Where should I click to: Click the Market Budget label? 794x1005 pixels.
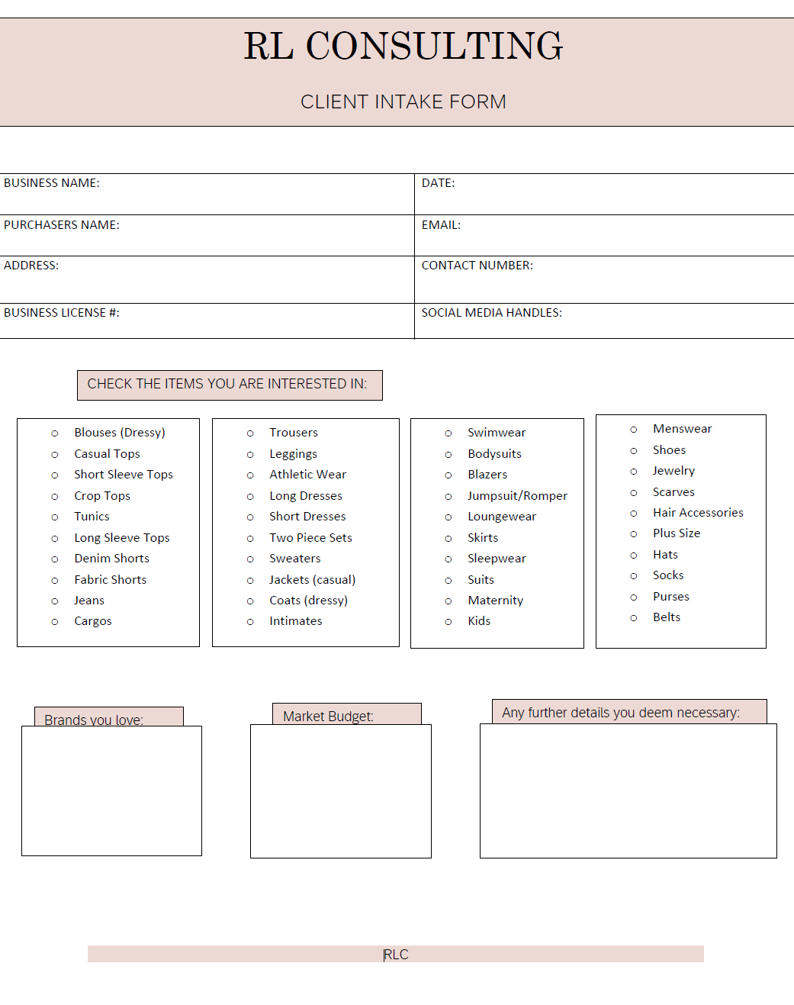(328, 717)
